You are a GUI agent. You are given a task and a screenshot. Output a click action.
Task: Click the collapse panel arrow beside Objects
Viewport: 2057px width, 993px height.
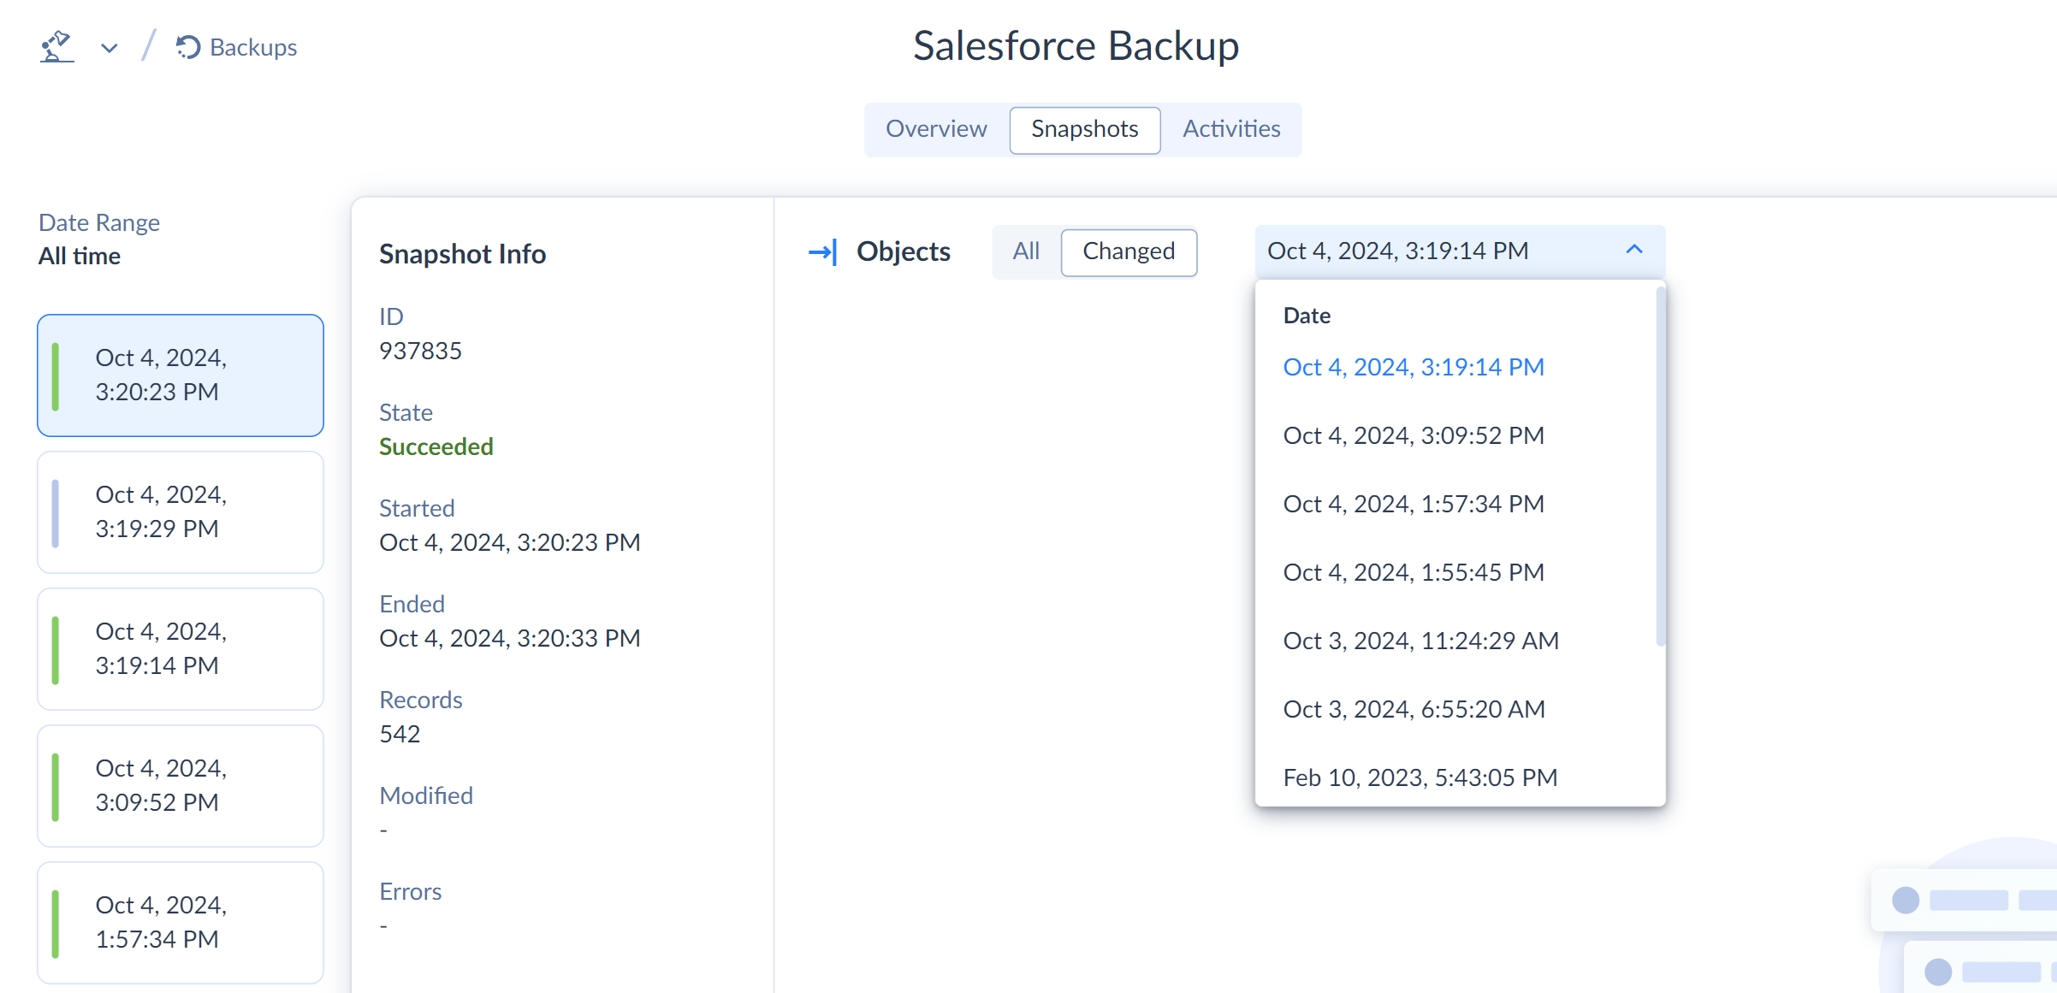point(822,252)
